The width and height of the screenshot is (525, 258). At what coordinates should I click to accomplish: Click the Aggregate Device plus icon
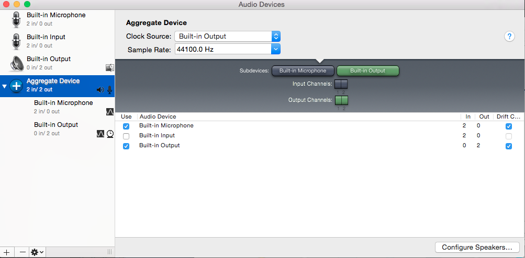tap(16, 86)
